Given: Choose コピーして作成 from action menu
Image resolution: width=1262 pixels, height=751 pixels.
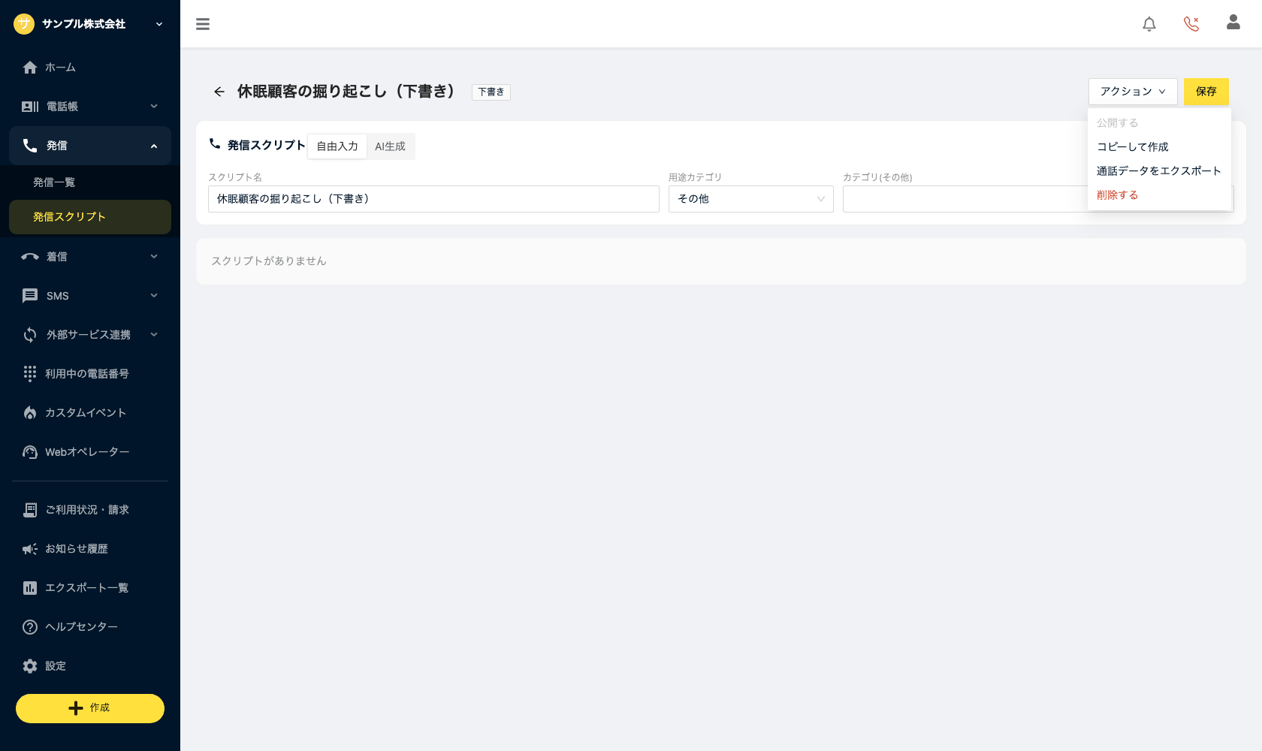Looking at the screenshot, I should [1133, 147].
